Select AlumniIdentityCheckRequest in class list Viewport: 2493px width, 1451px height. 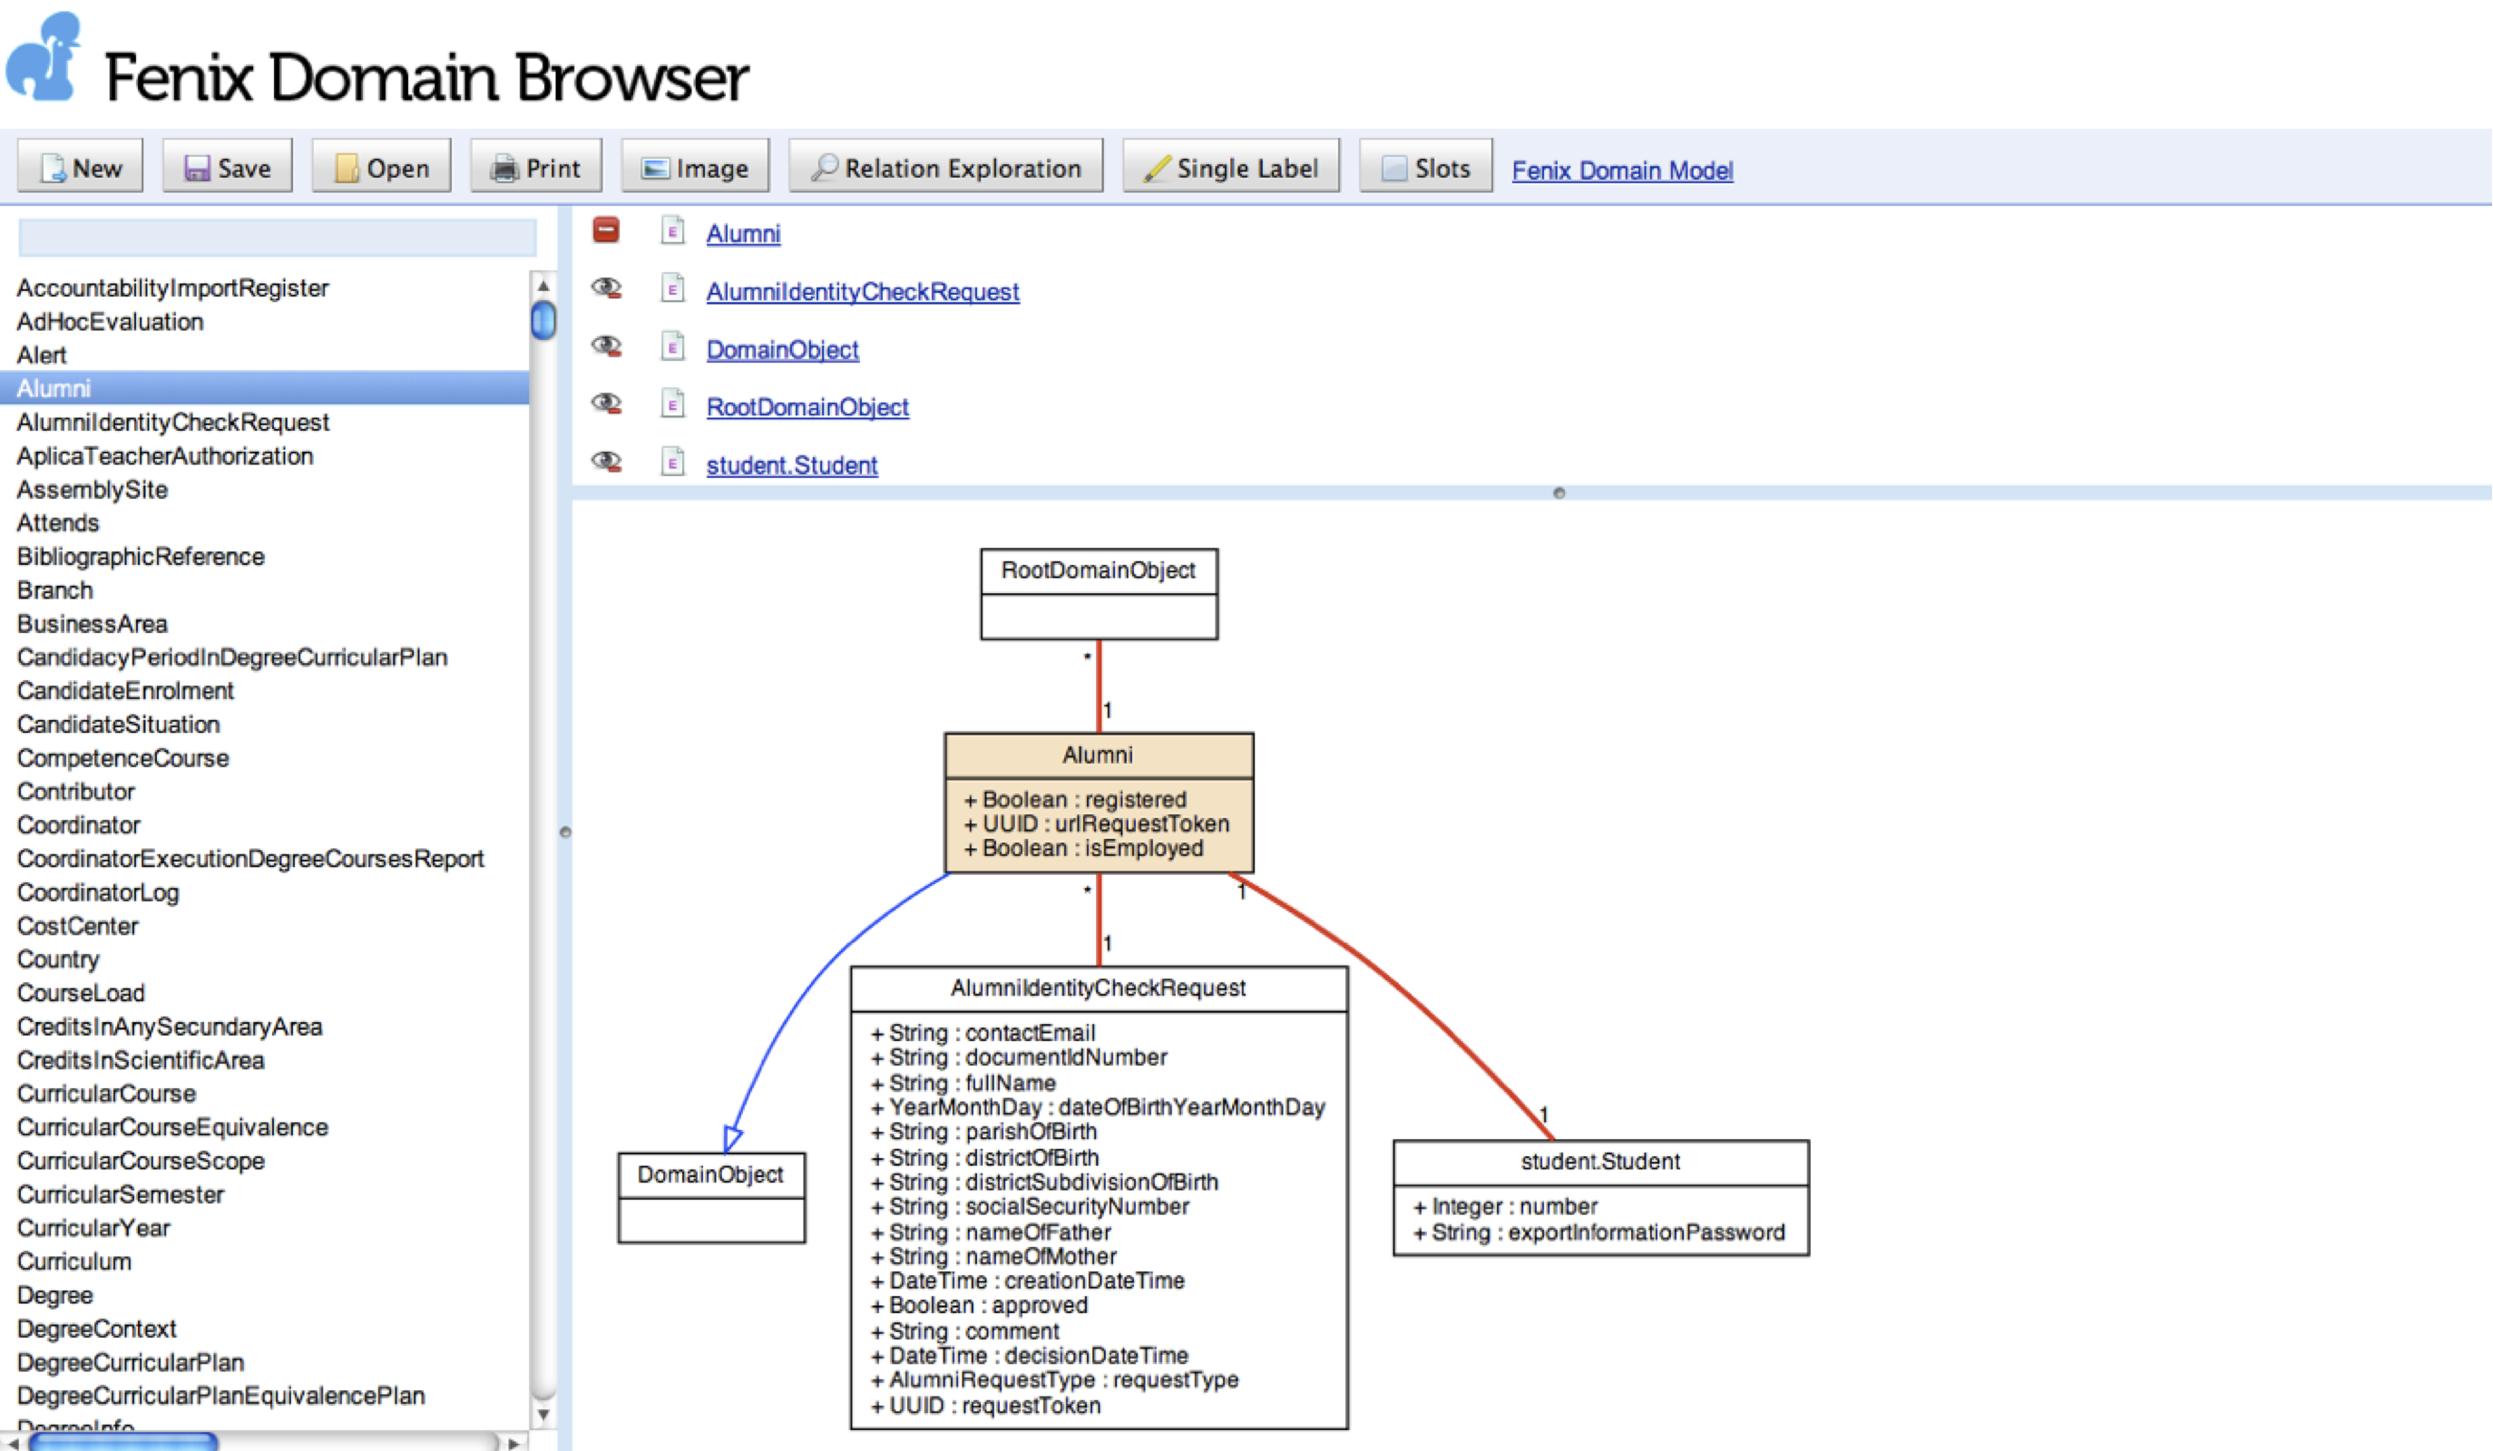[172, 423]
